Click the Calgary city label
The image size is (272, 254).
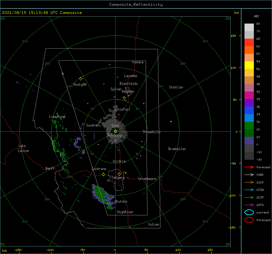pos(118,178)
